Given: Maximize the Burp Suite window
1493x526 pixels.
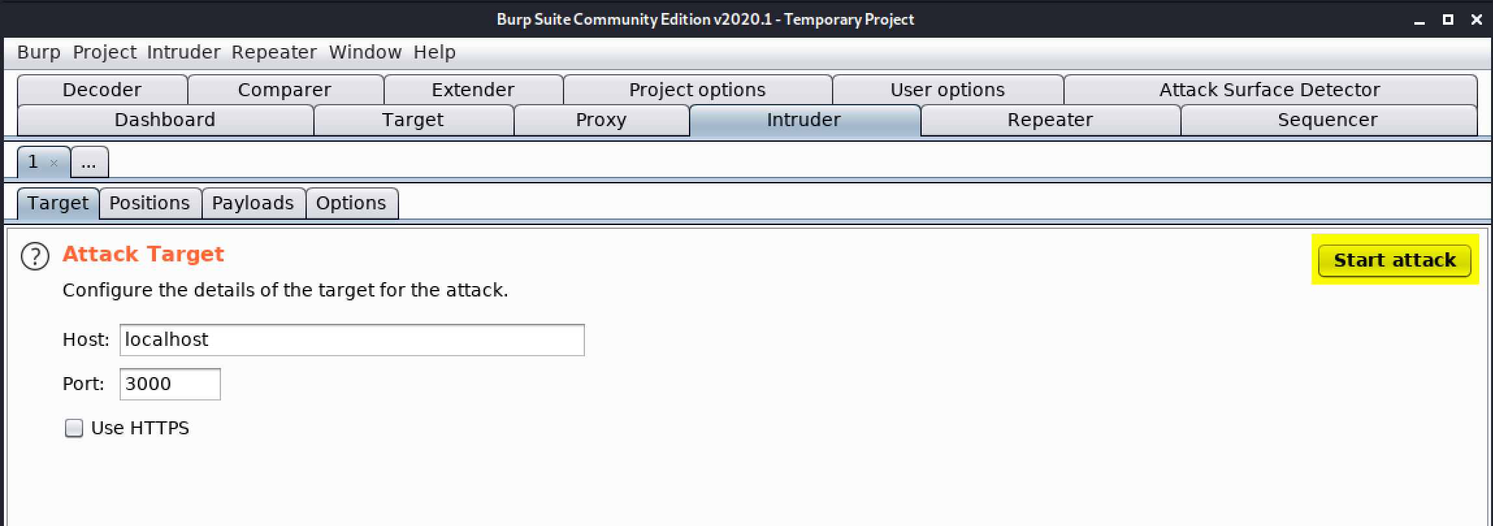Looking at the screenshot, I should 1448,20.
